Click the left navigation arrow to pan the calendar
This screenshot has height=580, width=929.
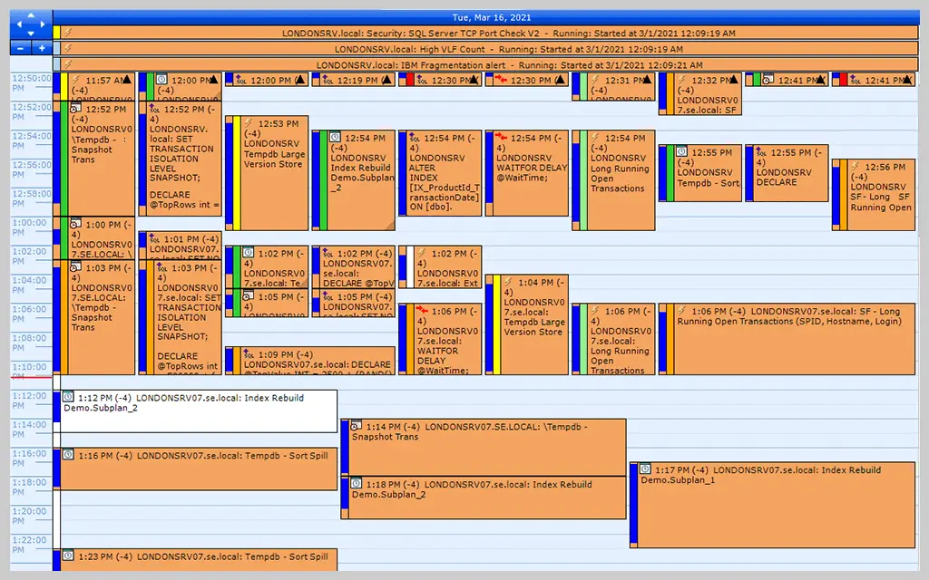(19, 24)
